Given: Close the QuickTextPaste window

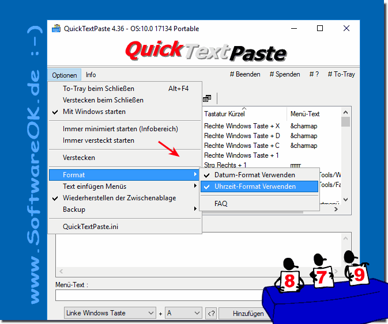Looking at the screenshot, I should pos(346,28).
